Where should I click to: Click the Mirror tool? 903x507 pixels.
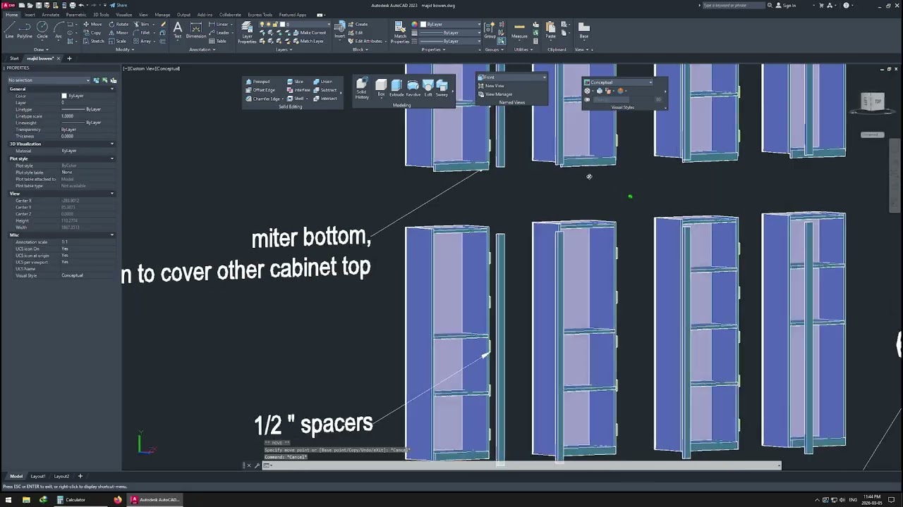119,32
